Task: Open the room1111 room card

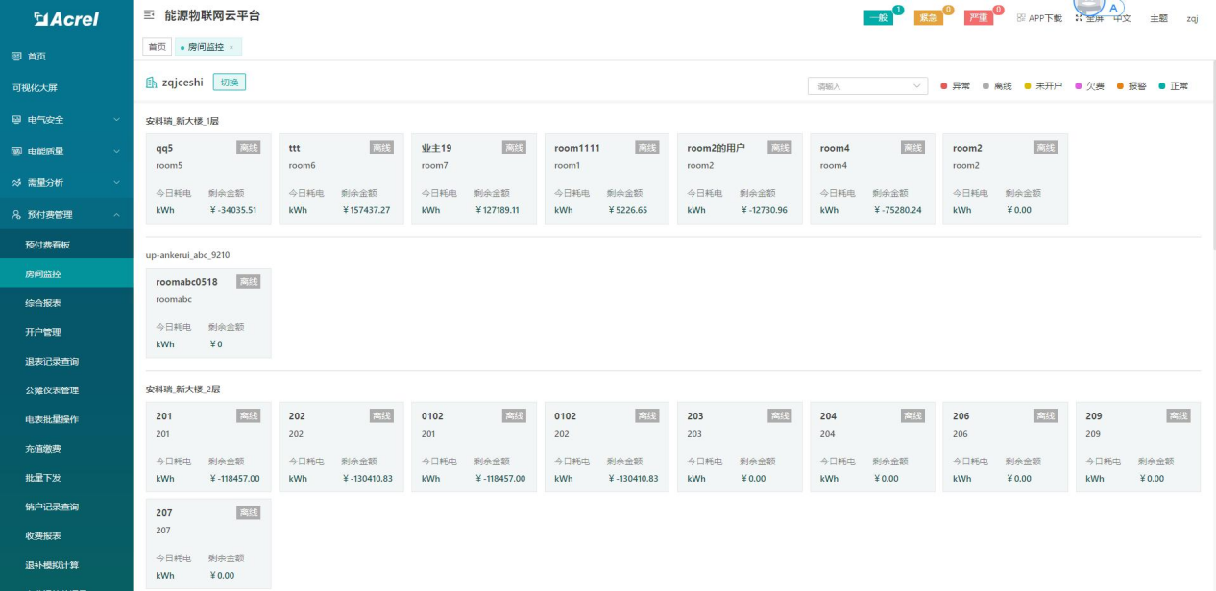Action: (x=606, y=178)
